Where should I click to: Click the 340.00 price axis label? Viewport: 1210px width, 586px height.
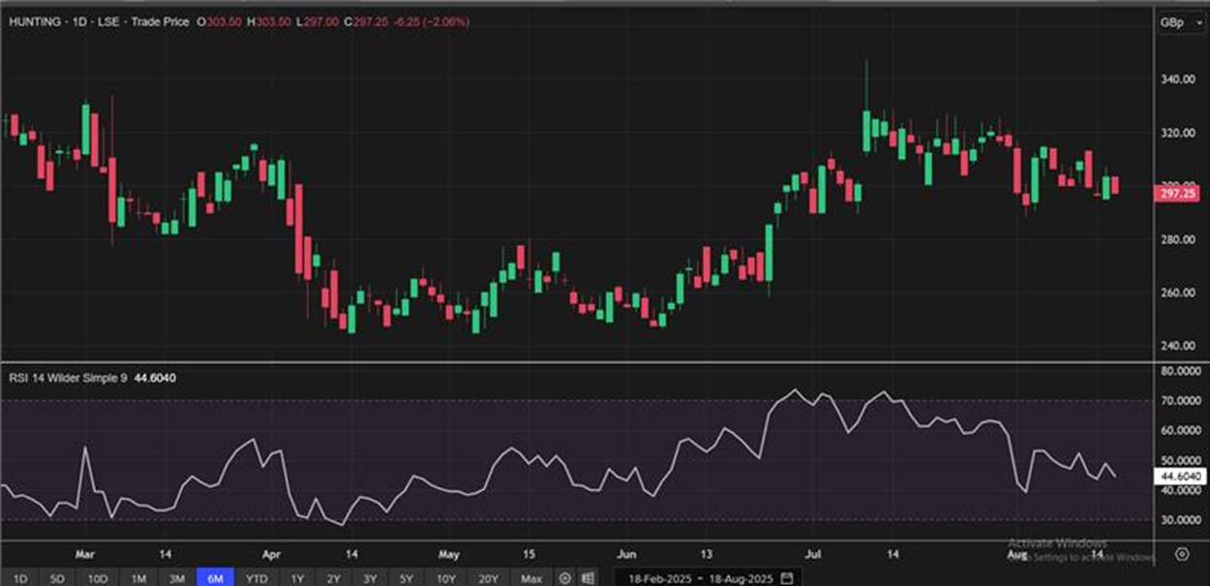click(1178, 79)
